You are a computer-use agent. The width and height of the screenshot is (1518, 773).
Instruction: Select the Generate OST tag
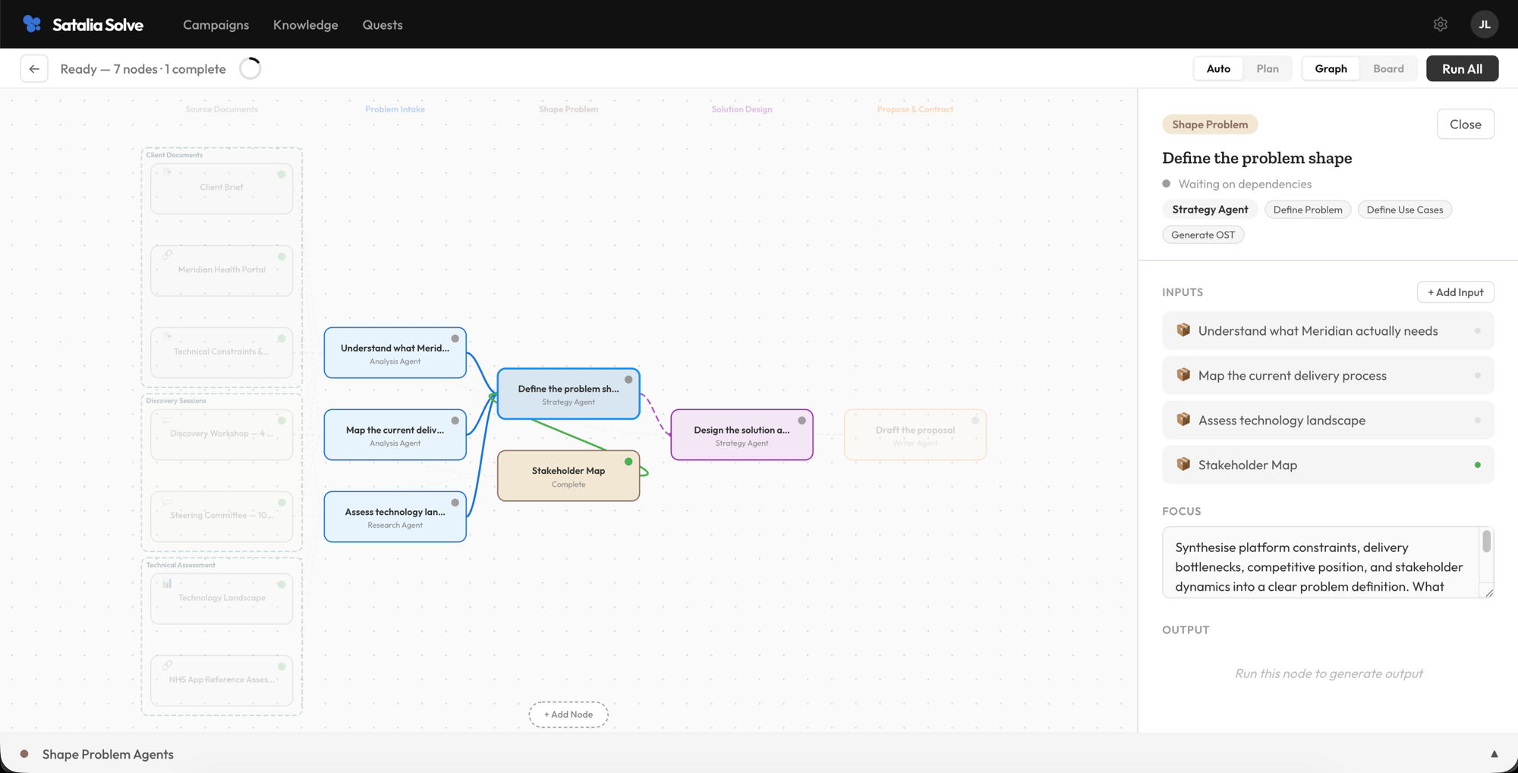pos(1202,235)
